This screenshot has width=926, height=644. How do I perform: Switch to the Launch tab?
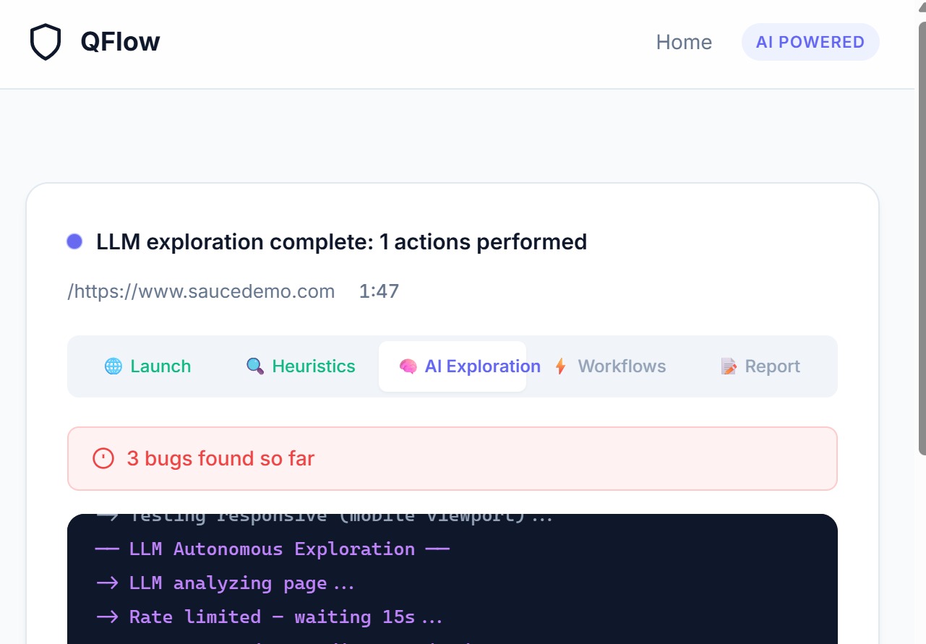tap(148, 366)
